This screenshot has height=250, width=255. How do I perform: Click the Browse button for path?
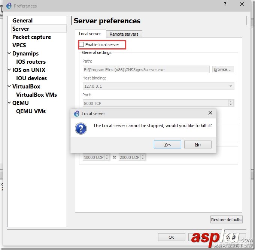point(223,69)
